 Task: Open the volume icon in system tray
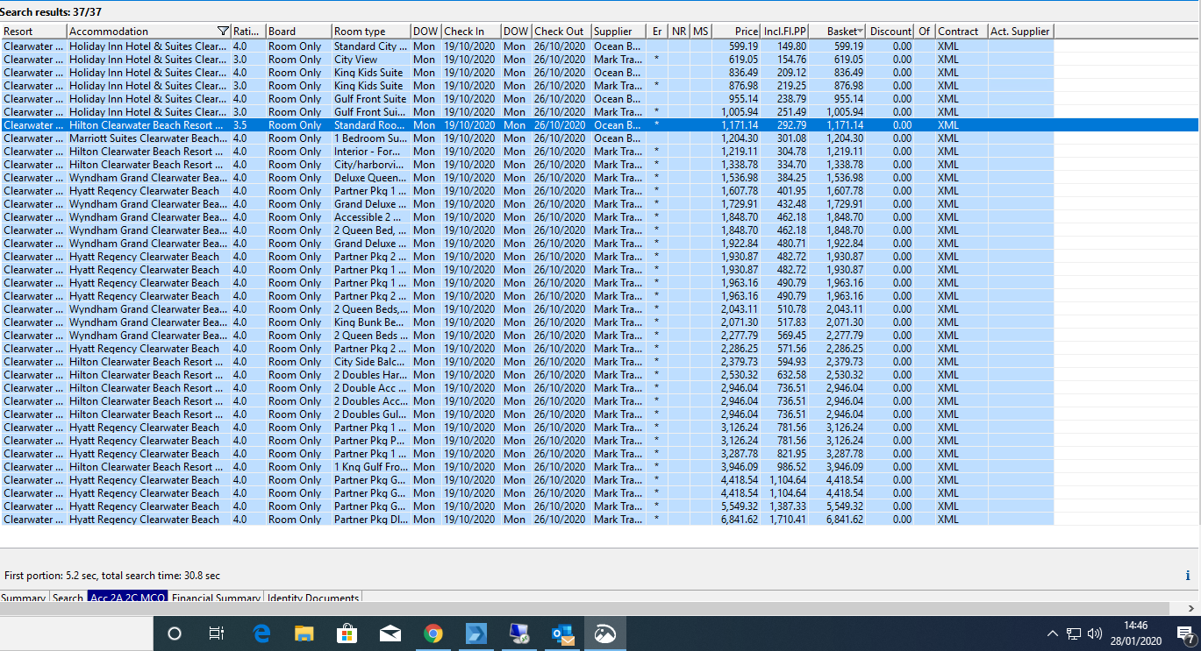coord(1094,633)
